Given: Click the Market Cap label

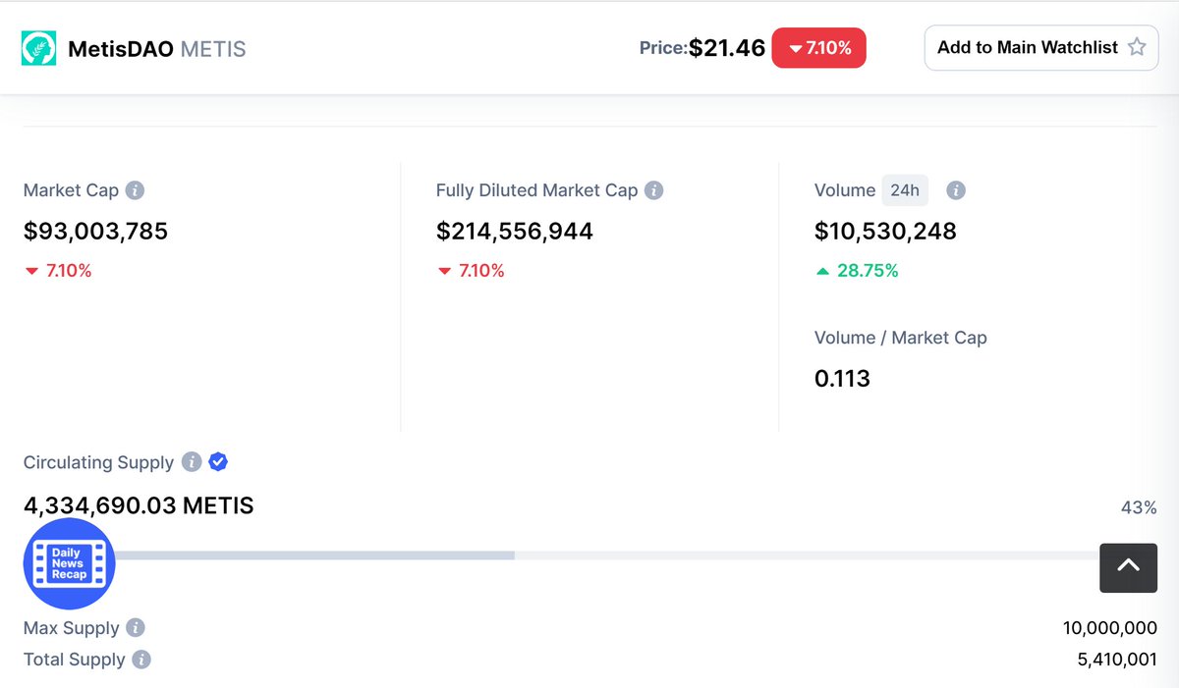Looking at the screenshot, I should coord(70,190).
